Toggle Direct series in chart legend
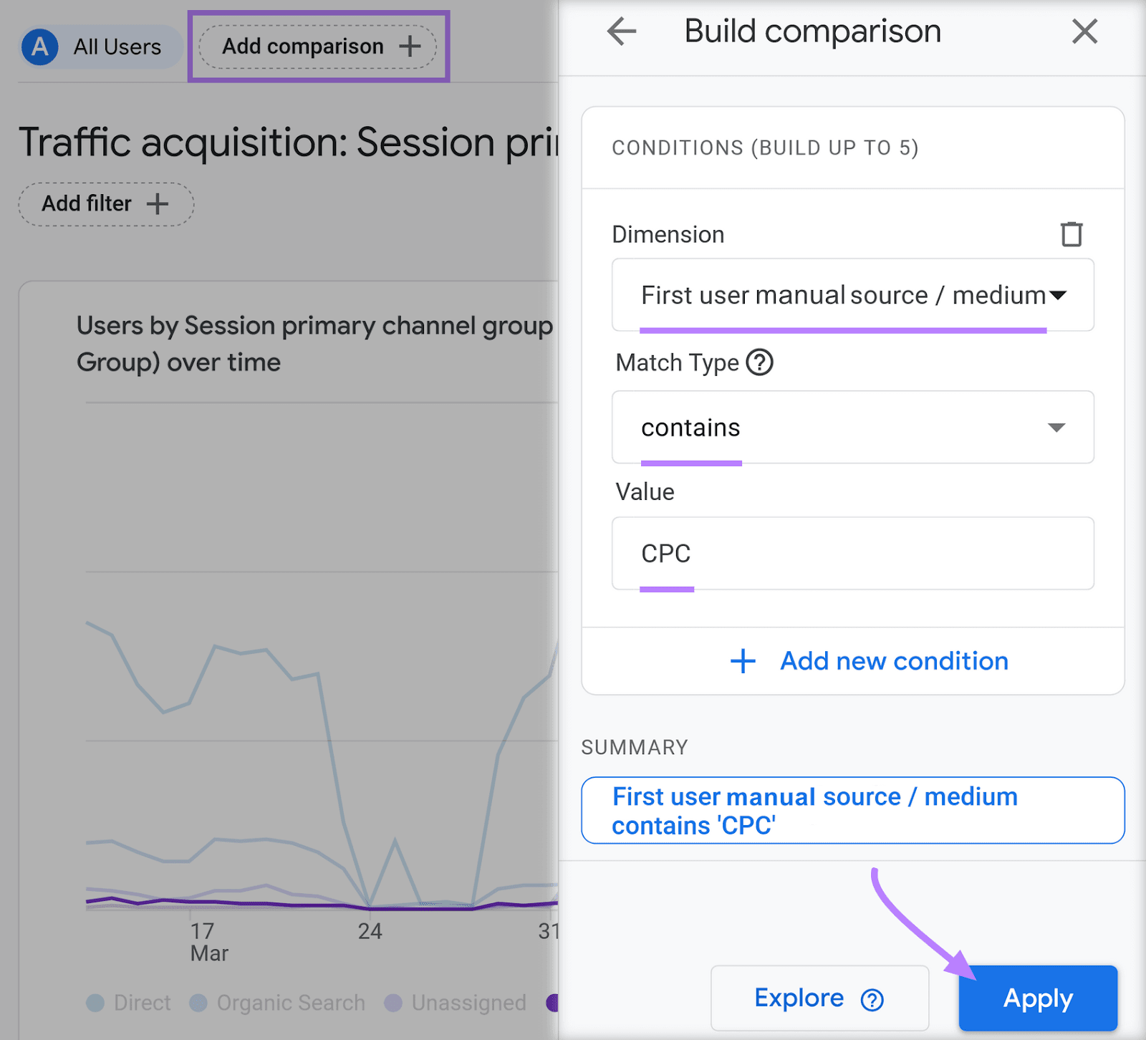Screen dimensions: 1146x1040 point(129,1003)
